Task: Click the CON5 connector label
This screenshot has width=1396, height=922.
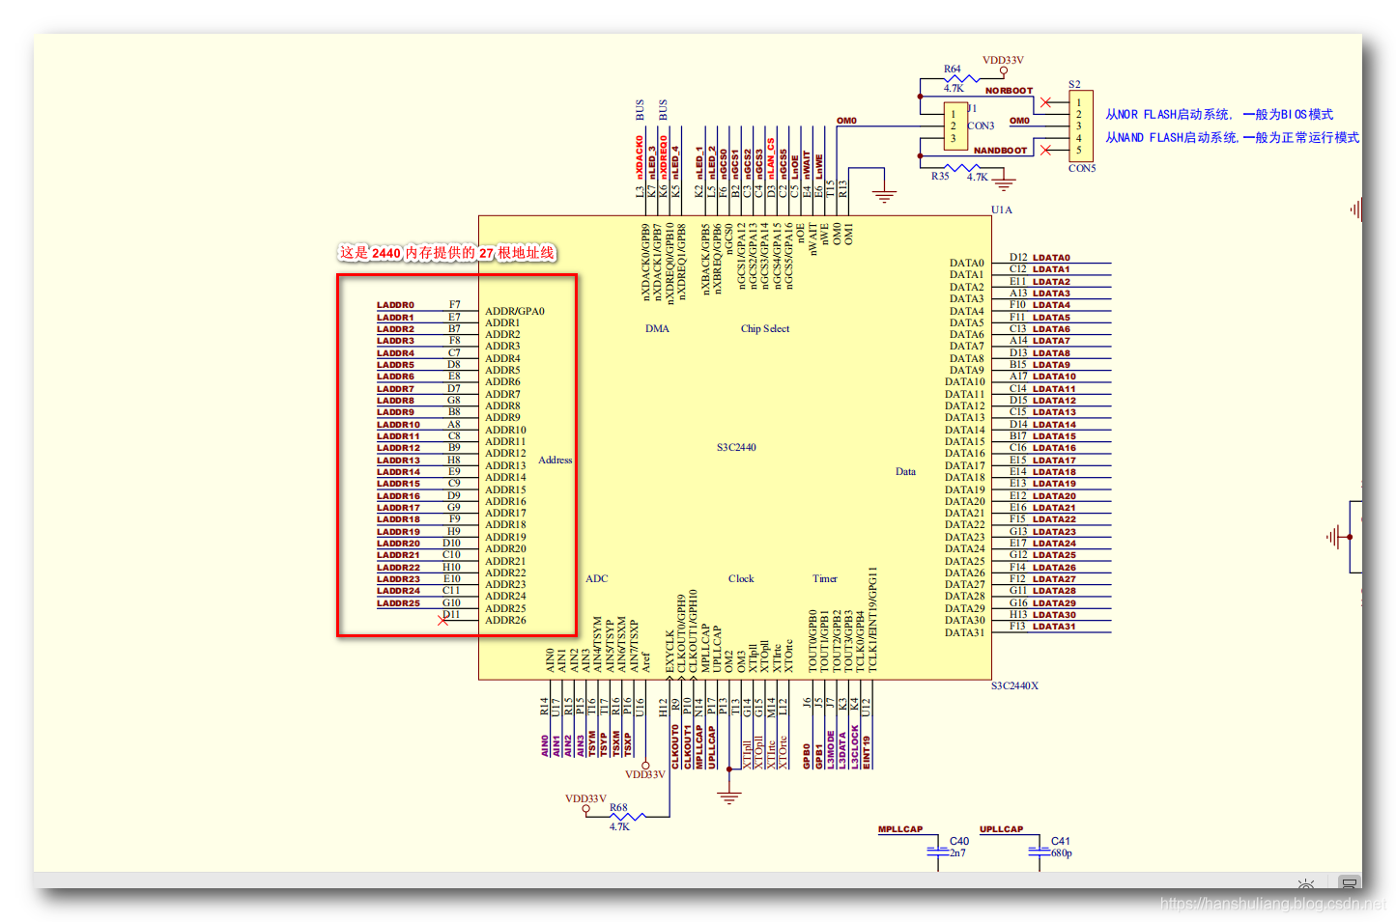Action: (x=1082, y=168)
